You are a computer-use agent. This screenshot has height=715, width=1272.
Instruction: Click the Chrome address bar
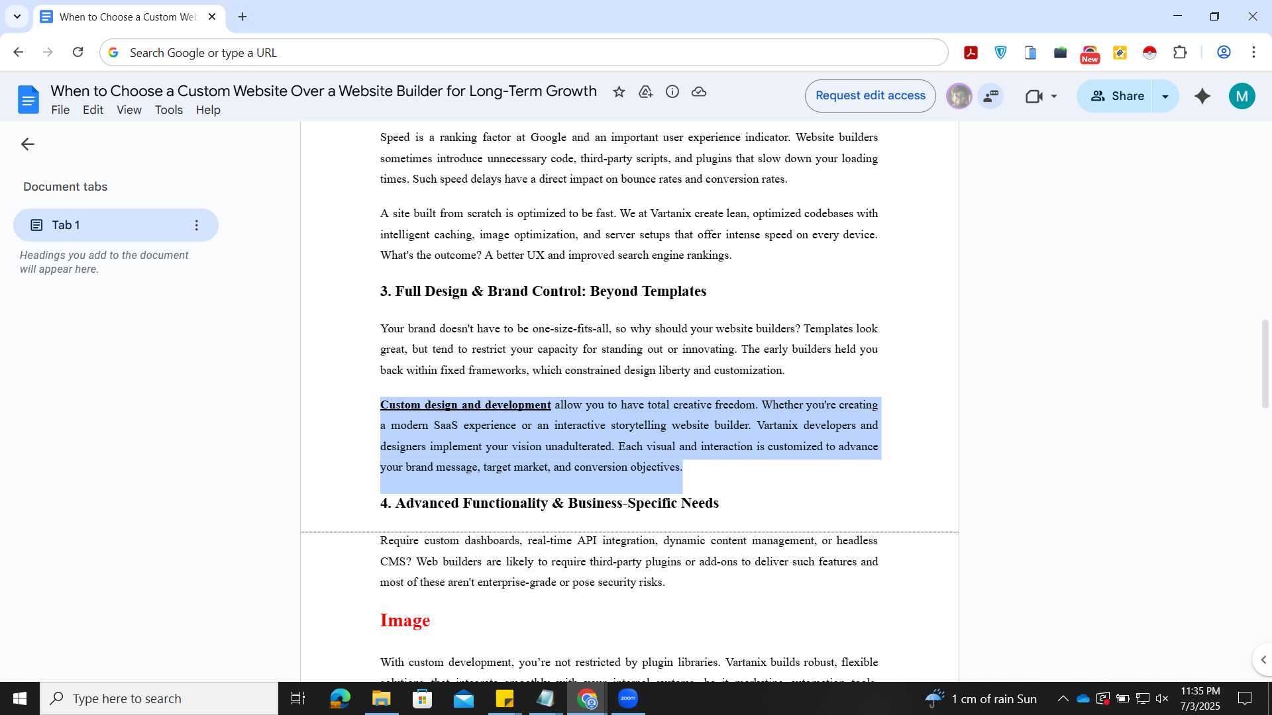523,52
